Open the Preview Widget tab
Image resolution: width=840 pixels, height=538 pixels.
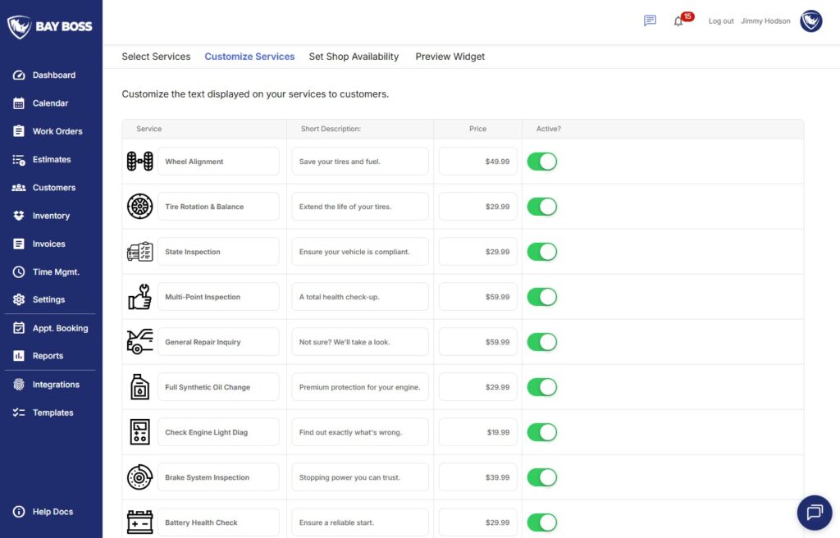450,57
